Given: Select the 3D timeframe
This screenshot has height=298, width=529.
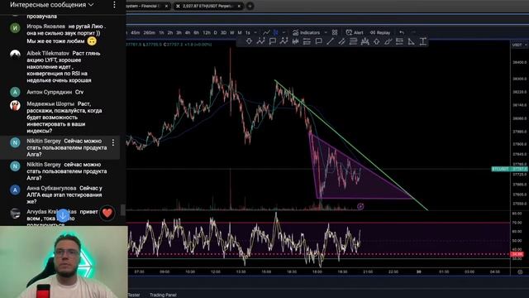Looking at the screenshot, I should 223,33.
